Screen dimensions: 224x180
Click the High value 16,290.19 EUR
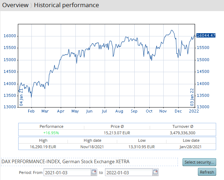click(x=43, y=147)
